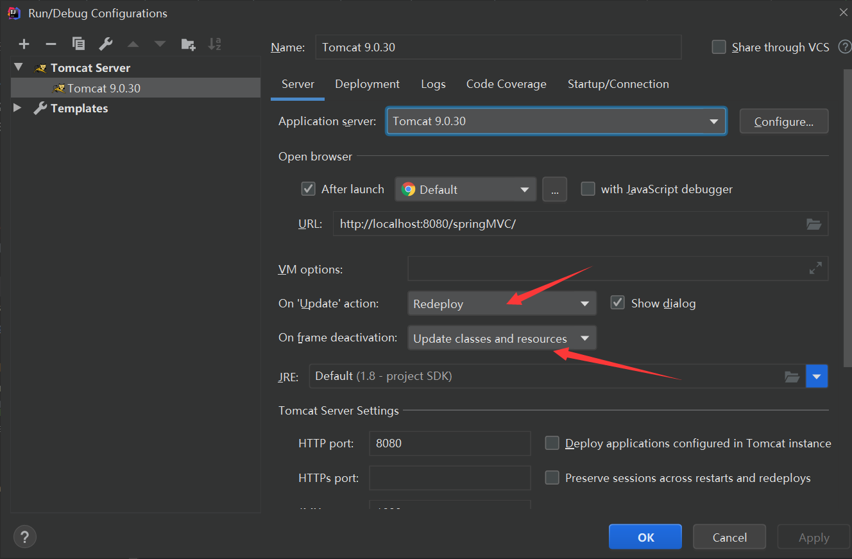Click the HTTPs port input field
This screenshot has width=852, height=559.
click(x=450, y=477)
